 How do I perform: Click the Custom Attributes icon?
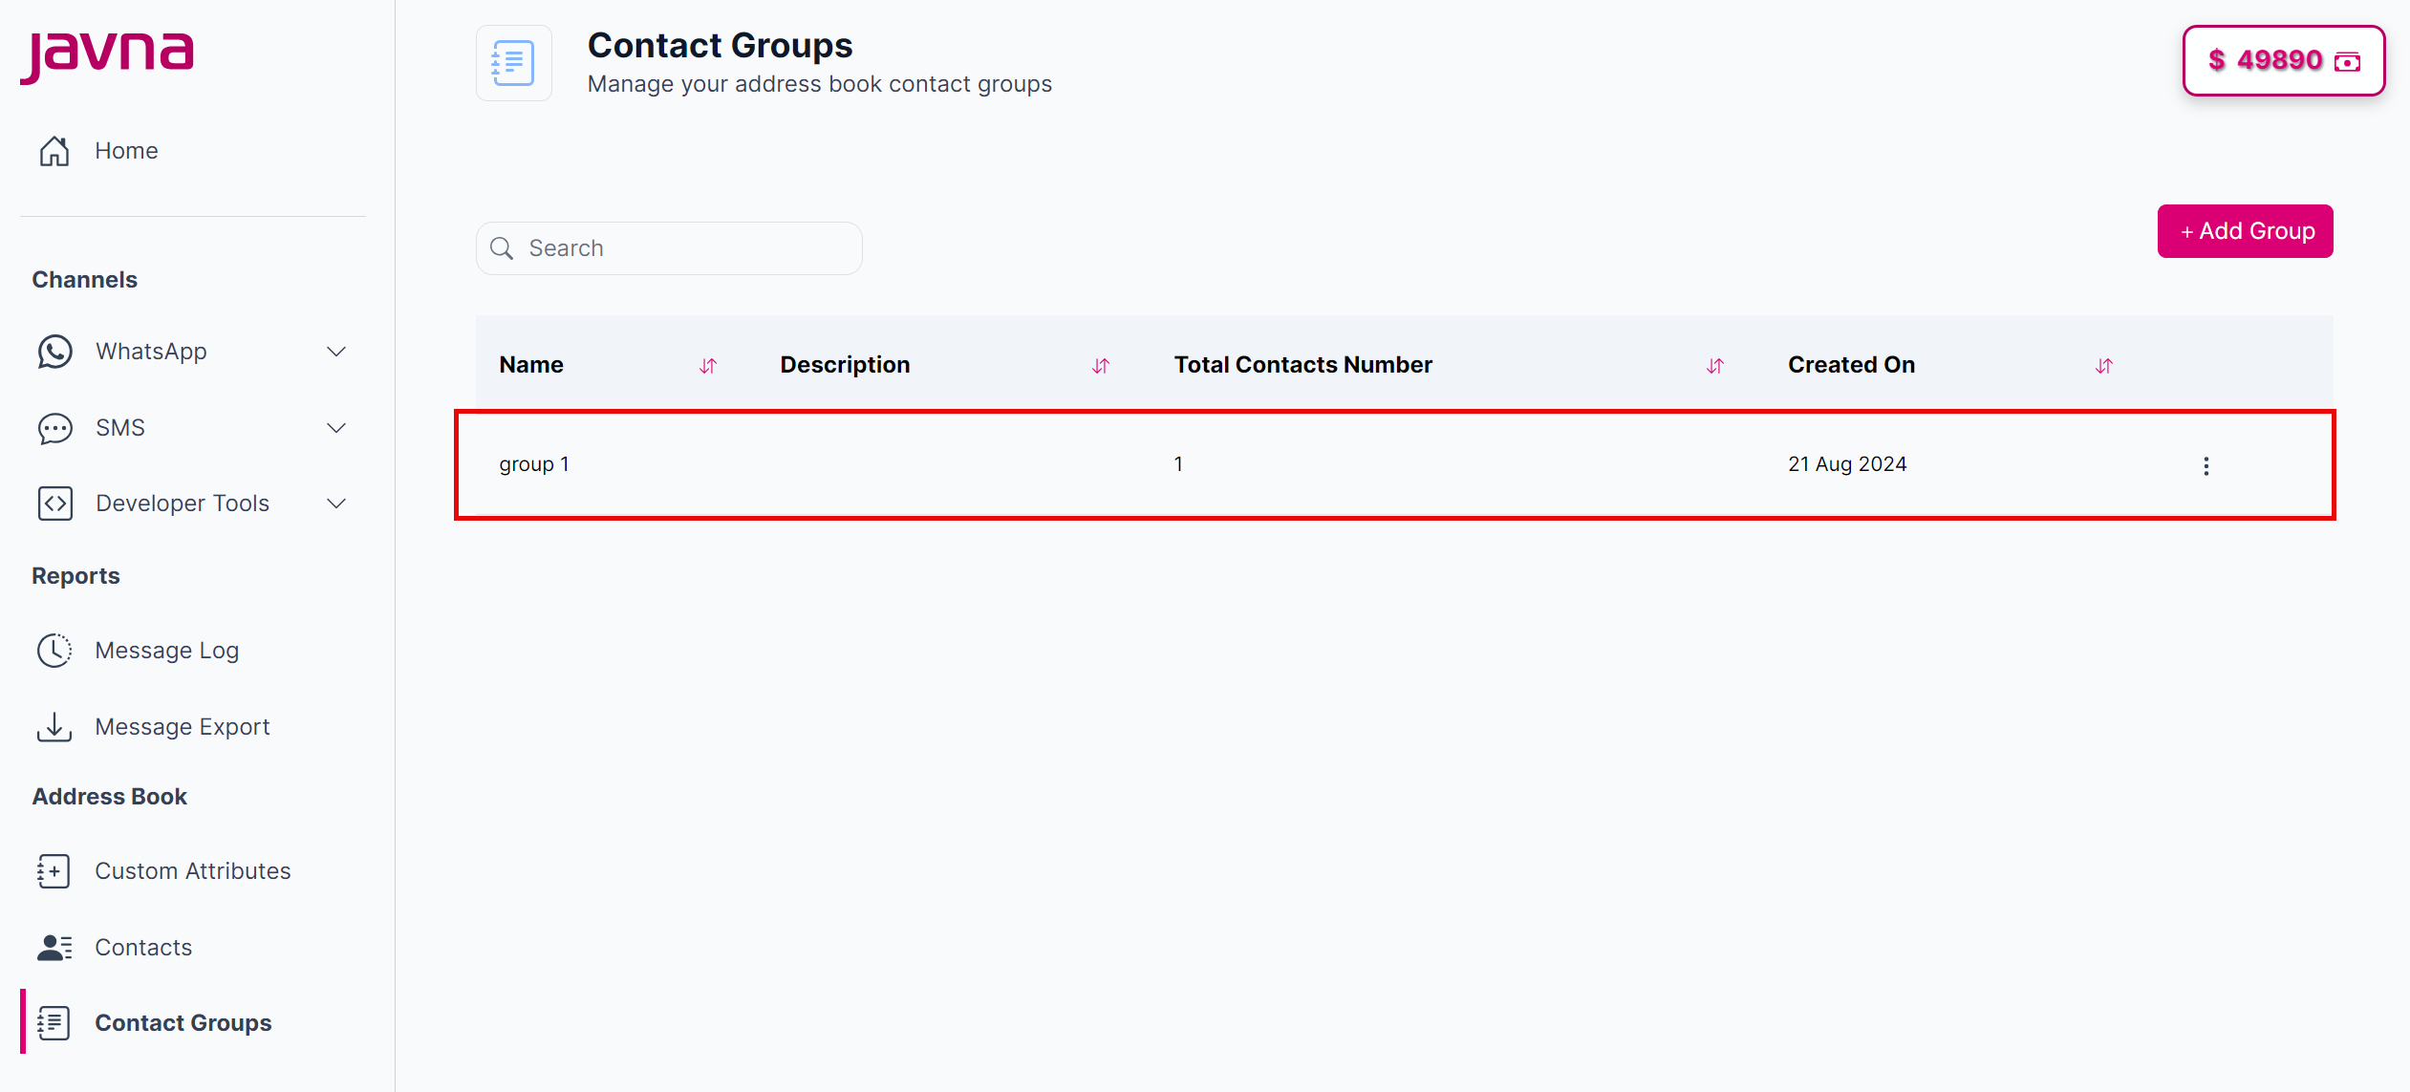point(54,870)
